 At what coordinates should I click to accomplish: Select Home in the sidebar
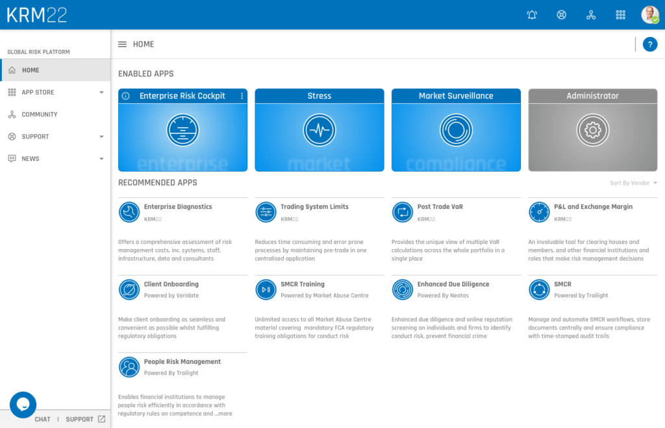pos(31,70)
